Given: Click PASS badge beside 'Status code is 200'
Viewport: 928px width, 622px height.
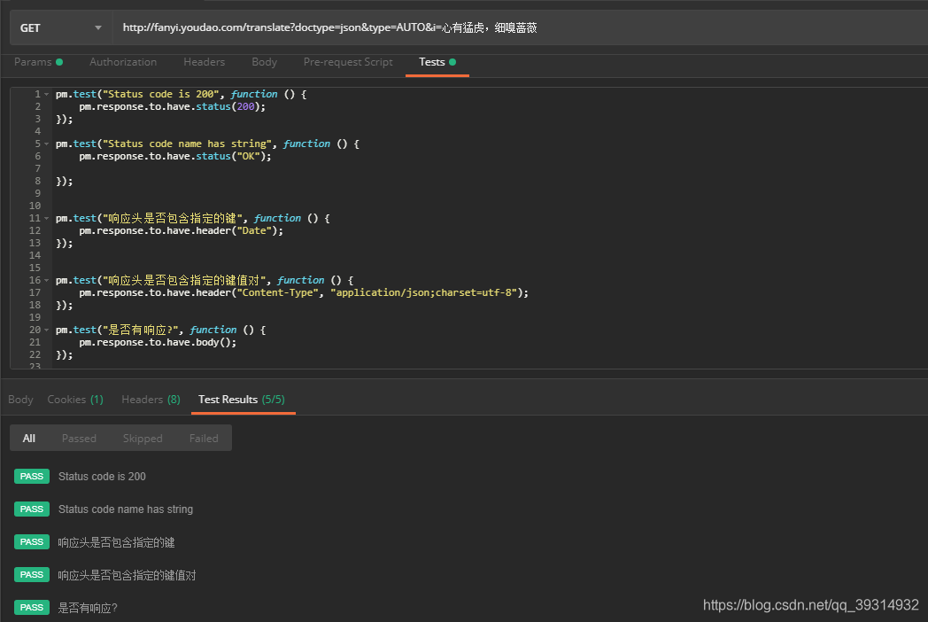Looking at the screenshot, I should point(32,477).
